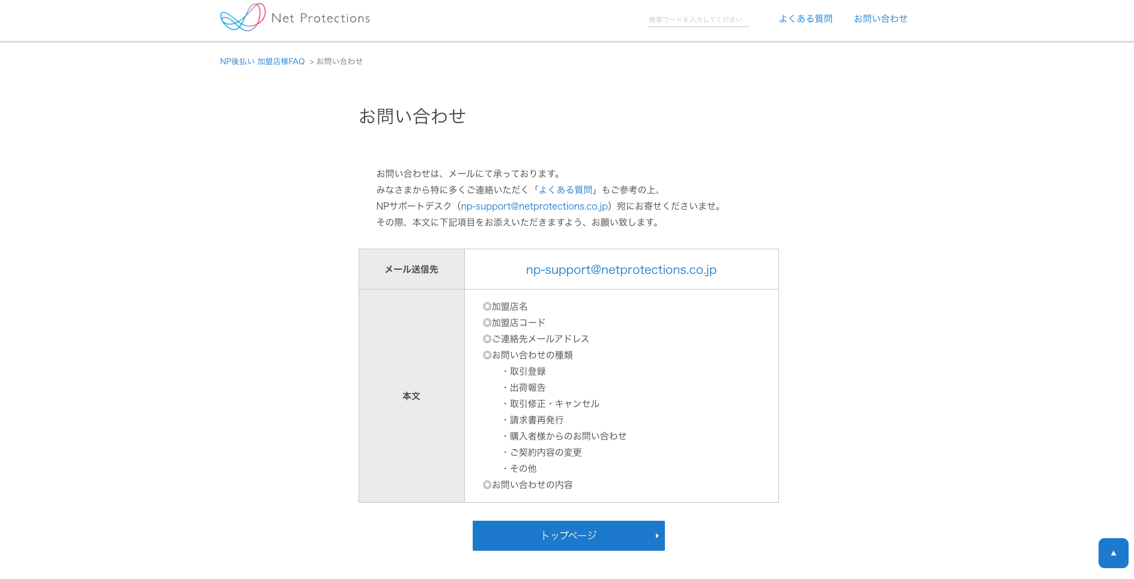Go to the NP後払い 加盟店様FAQ breadcrumb link

coord(262,61)
